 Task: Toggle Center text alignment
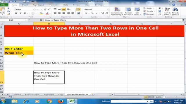point(59,13)
